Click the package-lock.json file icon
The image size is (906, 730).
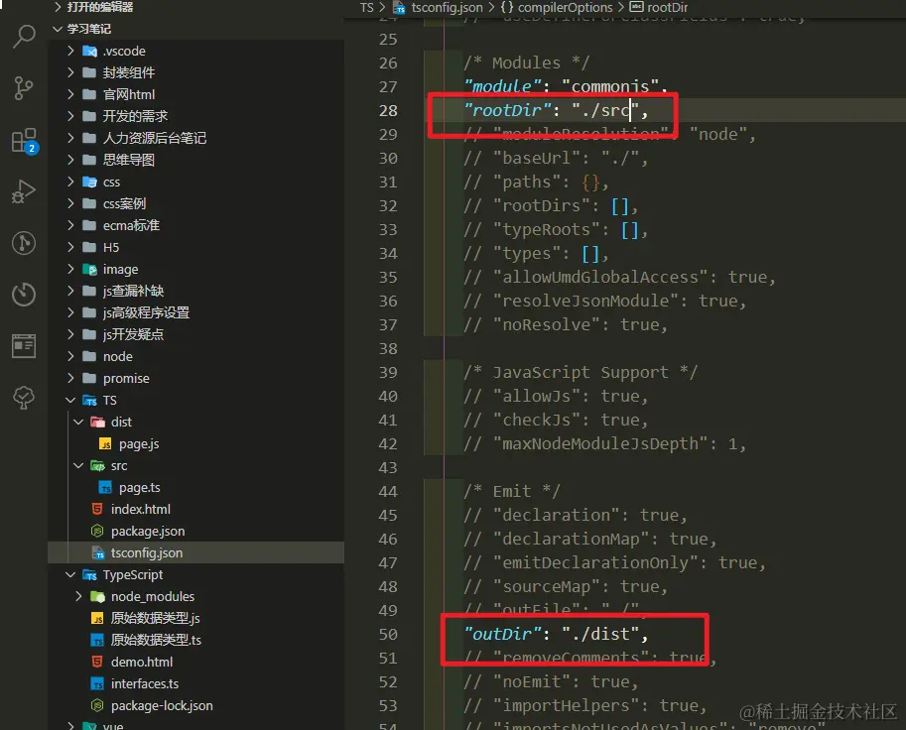tap(97, 706)
